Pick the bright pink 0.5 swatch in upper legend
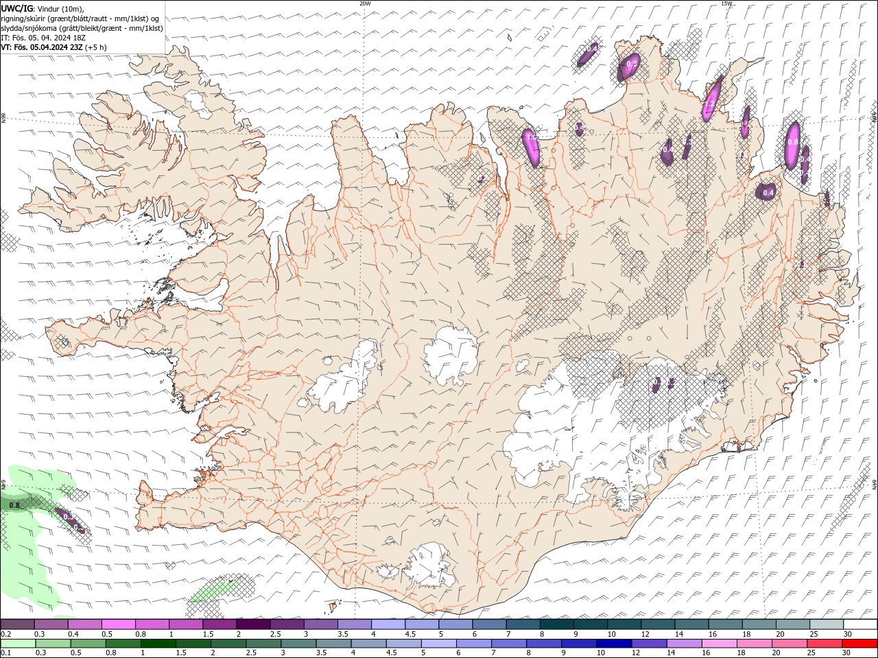This screenshot has width=878, height=658. point(119,624)
